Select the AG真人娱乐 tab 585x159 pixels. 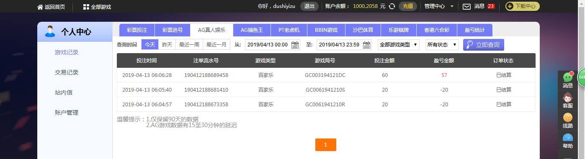tap(211, 30)
